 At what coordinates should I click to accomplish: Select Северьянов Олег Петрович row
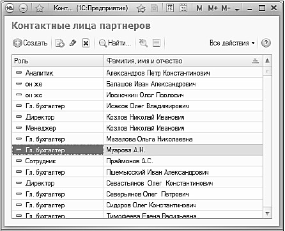point(137,195)
